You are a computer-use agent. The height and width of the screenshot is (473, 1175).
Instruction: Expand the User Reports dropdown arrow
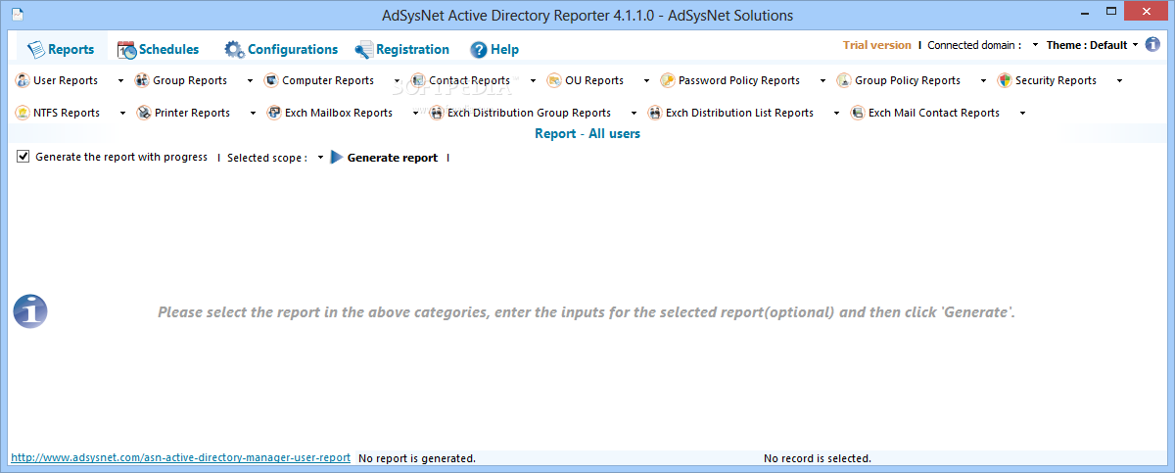point(120,80)
